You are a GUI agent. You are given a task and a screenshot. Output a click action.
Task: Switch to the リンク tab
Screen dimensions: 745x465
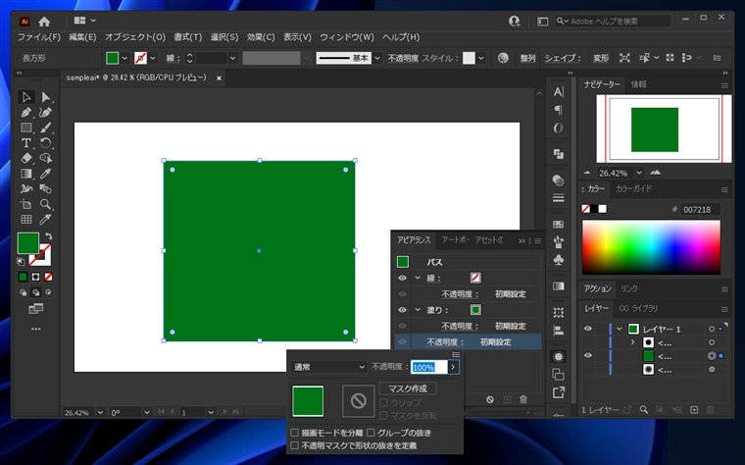tap(629, 288)
